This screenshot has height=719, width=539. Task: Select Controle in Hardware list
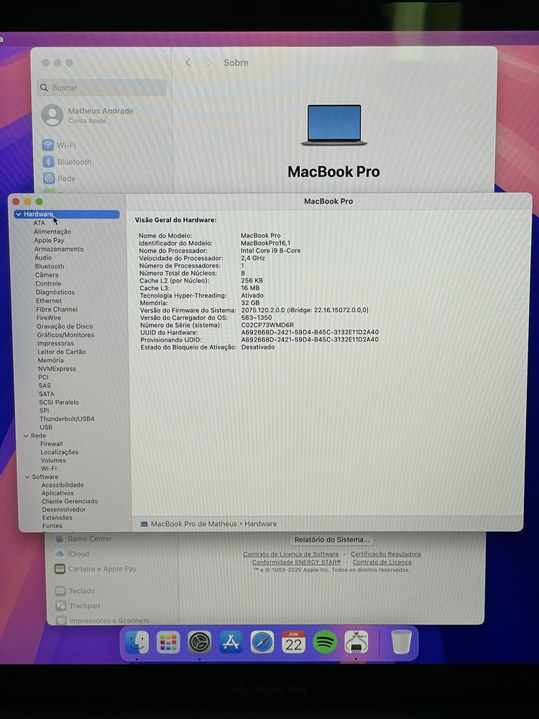[48, 283]
